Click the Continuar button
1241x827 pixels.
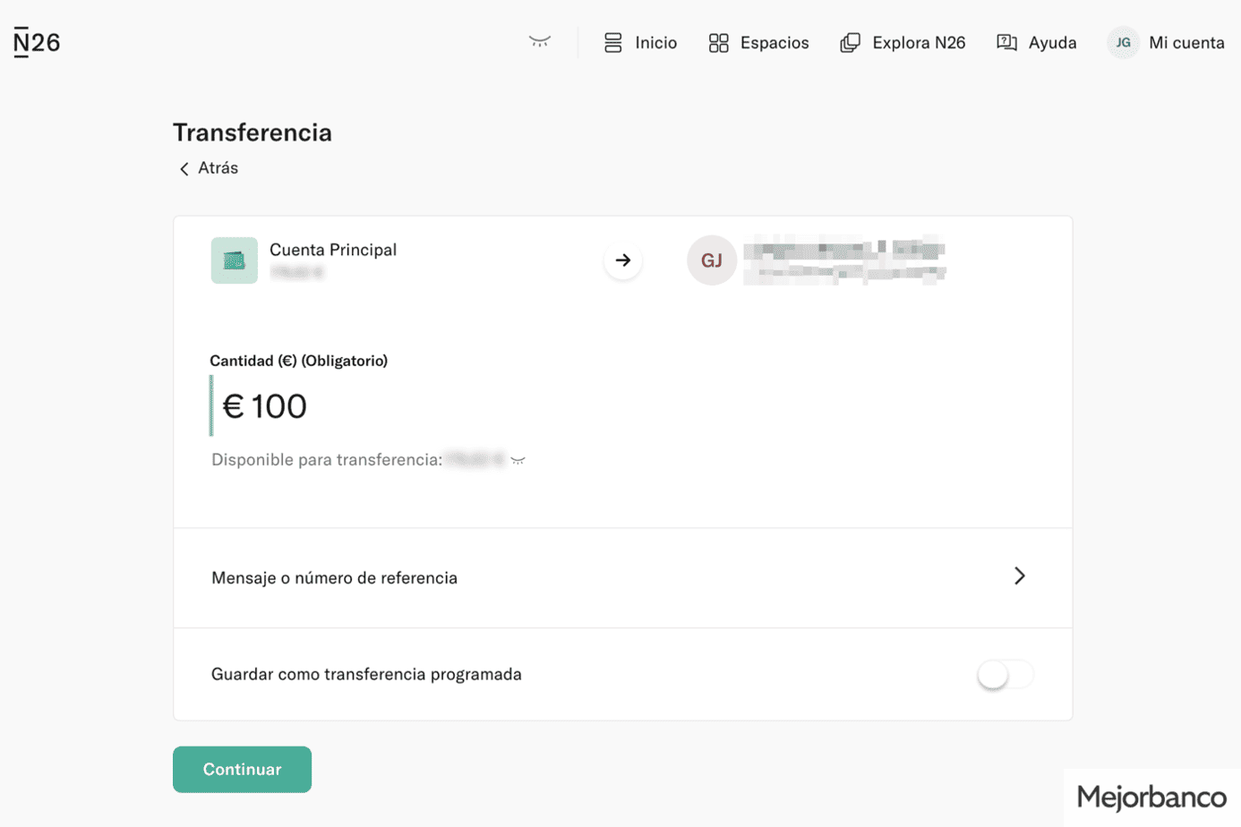pyautogui.click(x=242, y=770)
